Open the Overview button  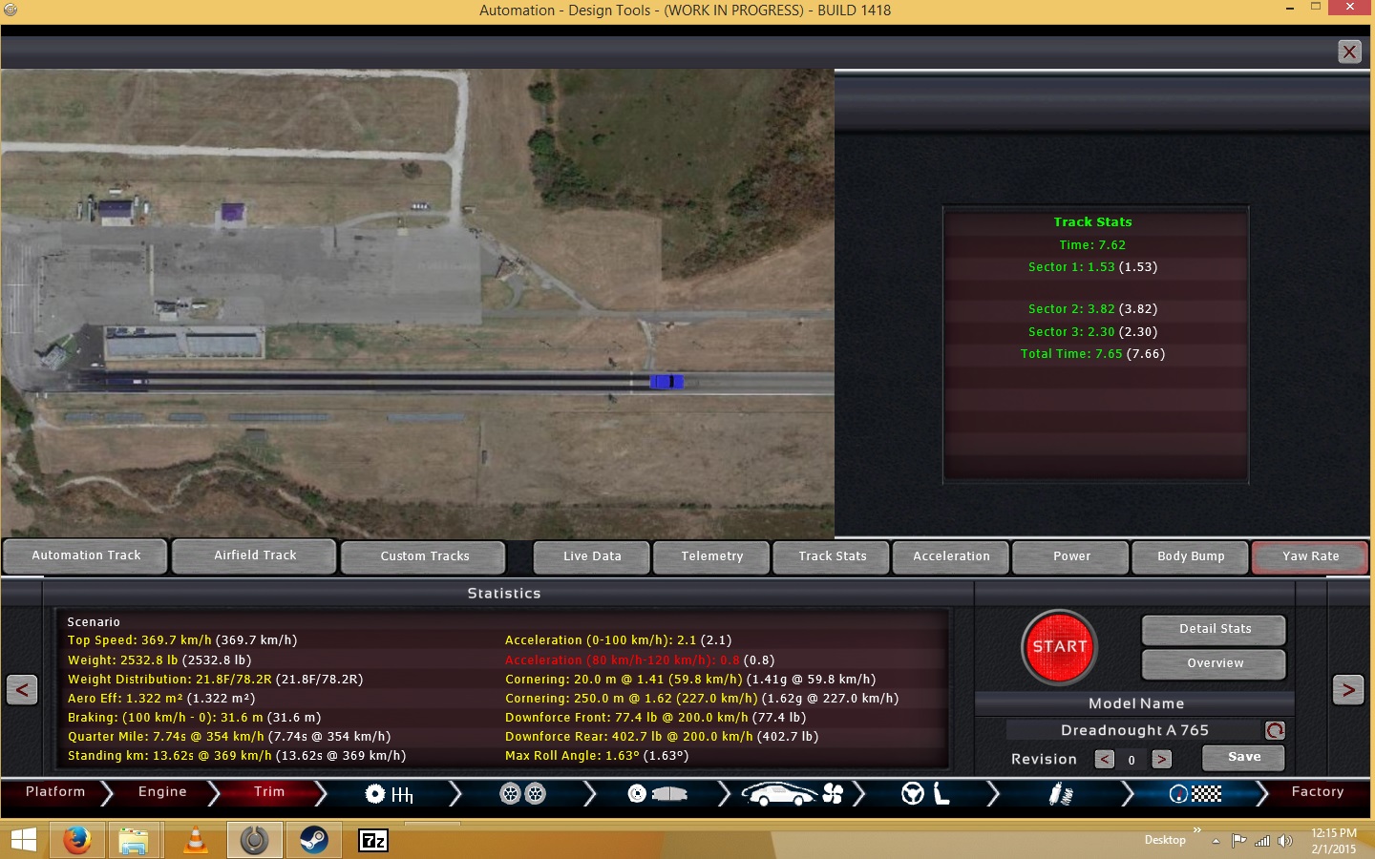pos(1215,663)
